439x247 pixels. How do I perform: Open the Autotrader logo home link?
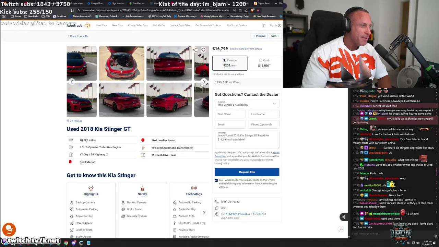pos(78,25)
